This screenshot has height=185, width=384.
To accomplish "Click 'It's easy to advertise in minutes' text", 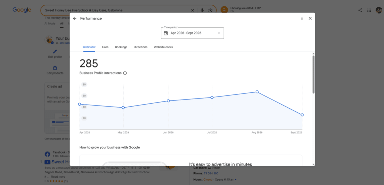I will click(221, 164).
